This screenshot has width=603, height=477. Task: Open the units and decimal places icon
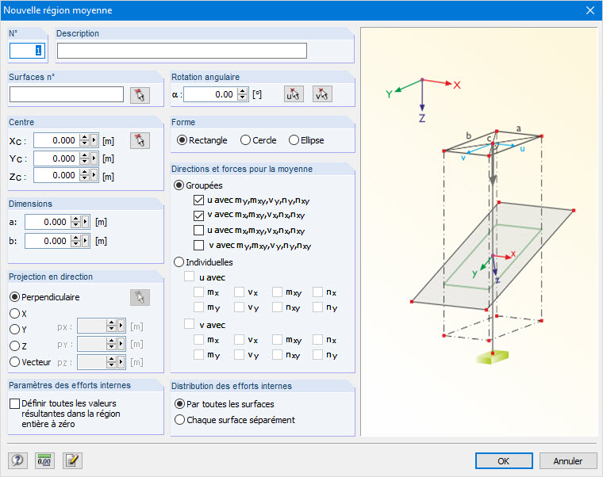[x=44, y=460]
